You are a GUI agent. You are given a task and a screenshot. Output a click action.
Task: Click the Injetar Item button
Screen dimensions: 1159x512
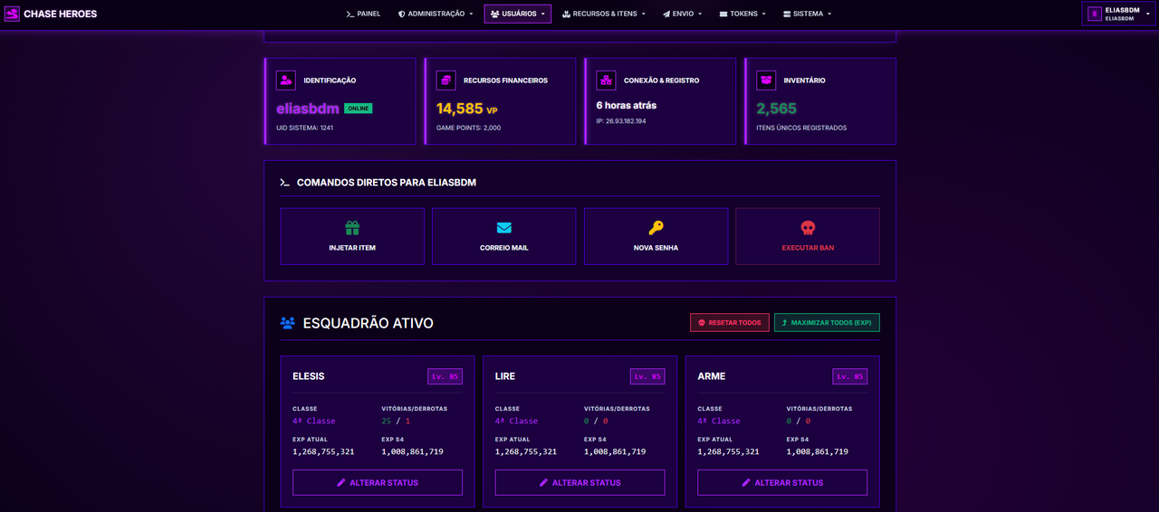pos(352,236)
